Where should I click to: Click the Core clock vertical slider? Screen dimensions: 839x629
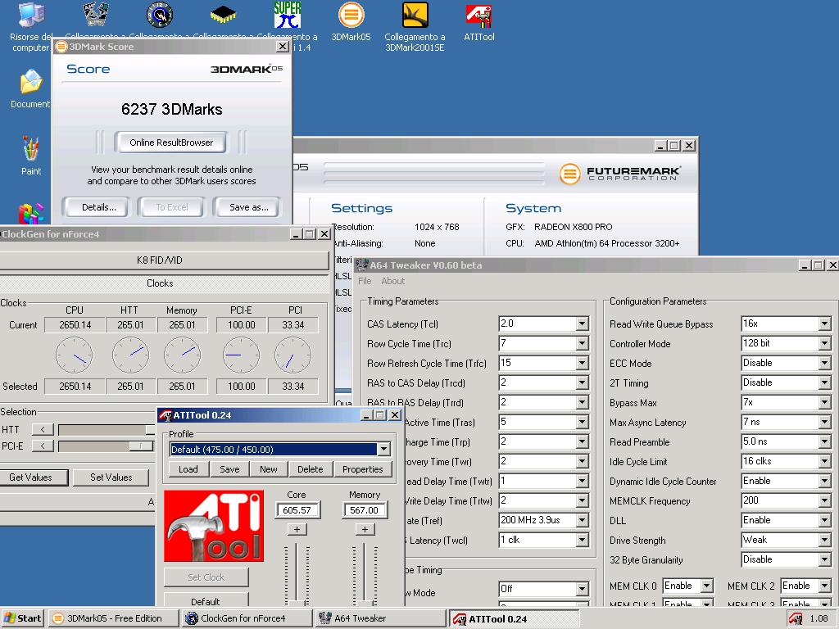297,574
